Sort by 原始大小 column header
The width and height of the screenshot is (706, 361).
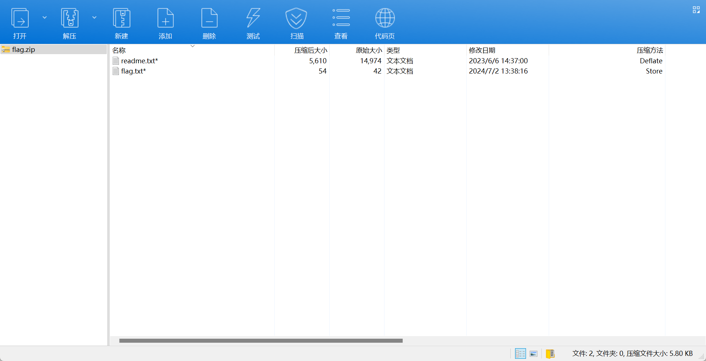coord(369,50)
